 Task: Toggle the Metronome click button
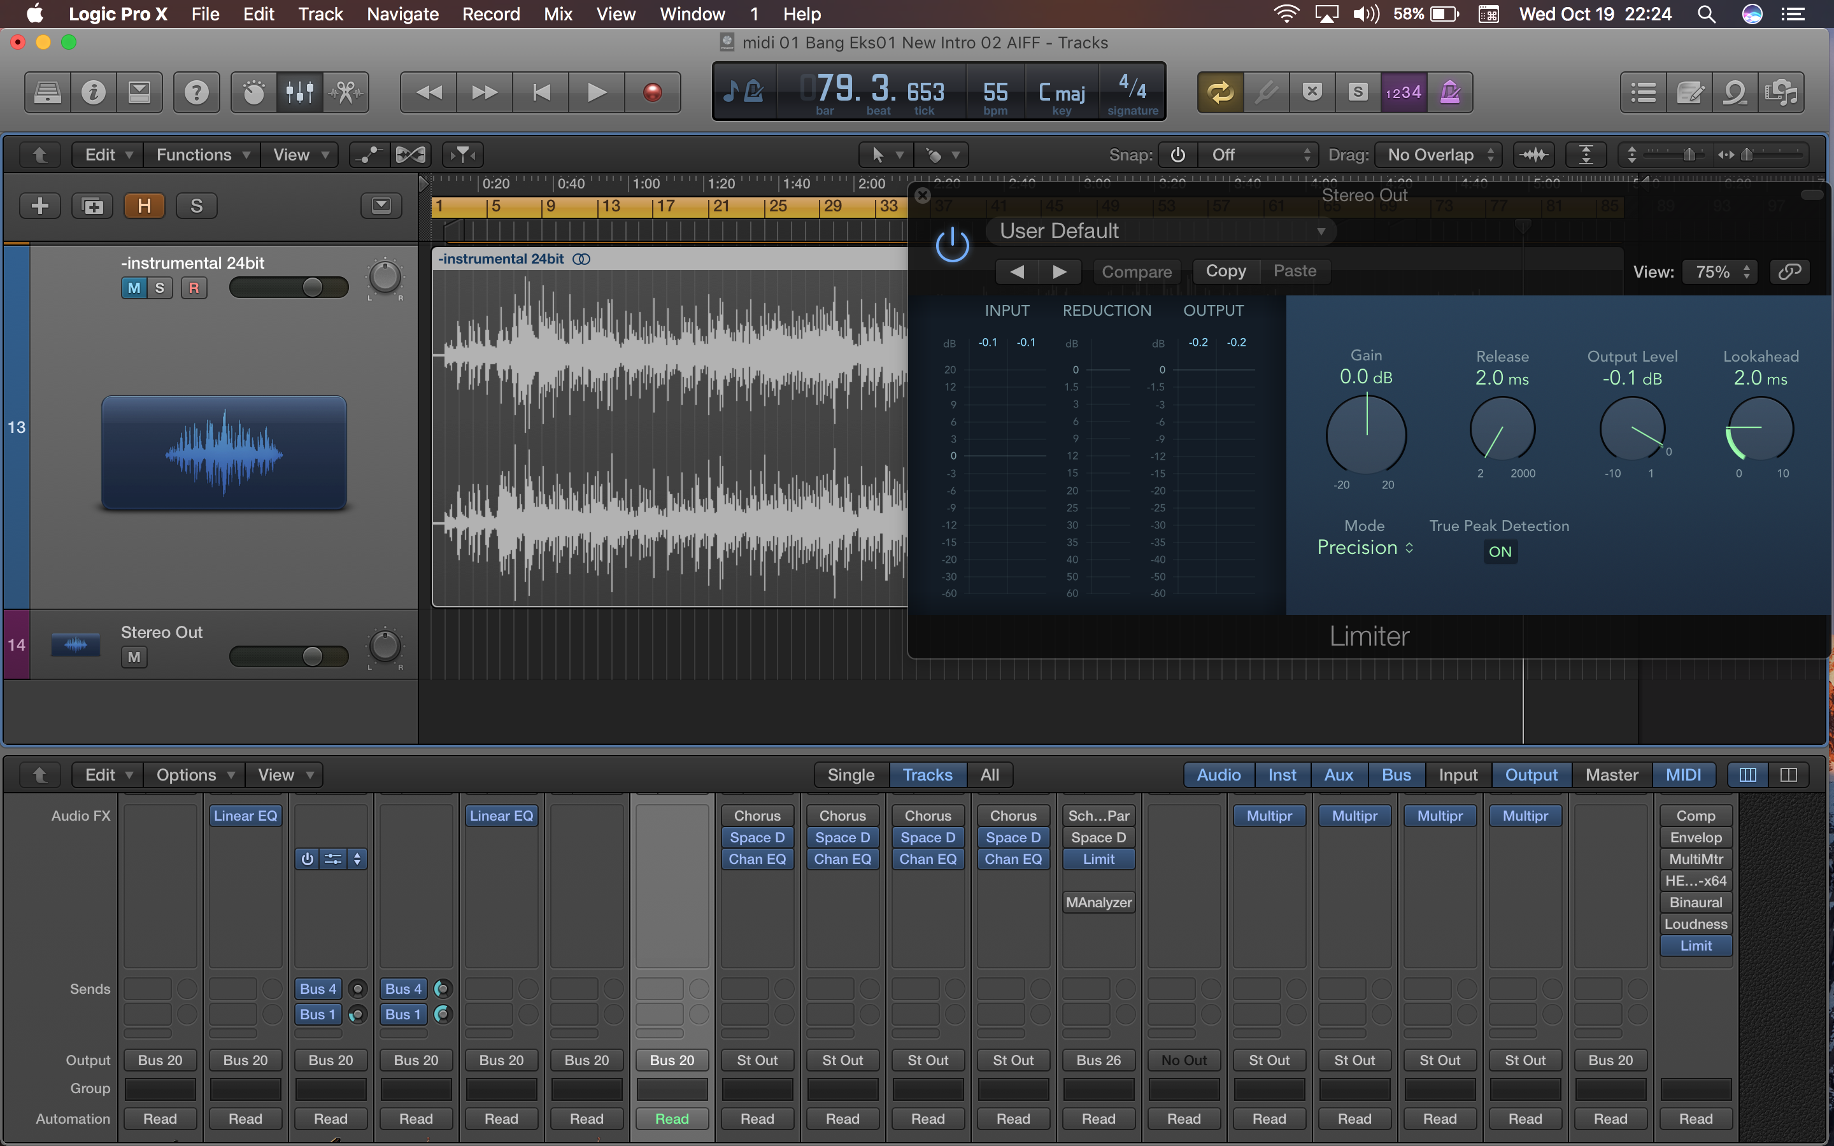click(x=1450, y=92)
